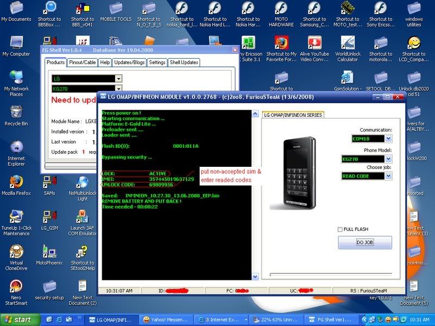435x326 pixels.
Task: Switch to Products tab in FG Shell
Action: coord(55,62)
